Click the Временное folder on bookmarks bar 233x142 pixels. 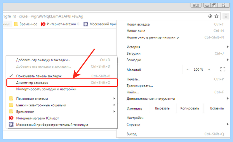coord(26,24)
